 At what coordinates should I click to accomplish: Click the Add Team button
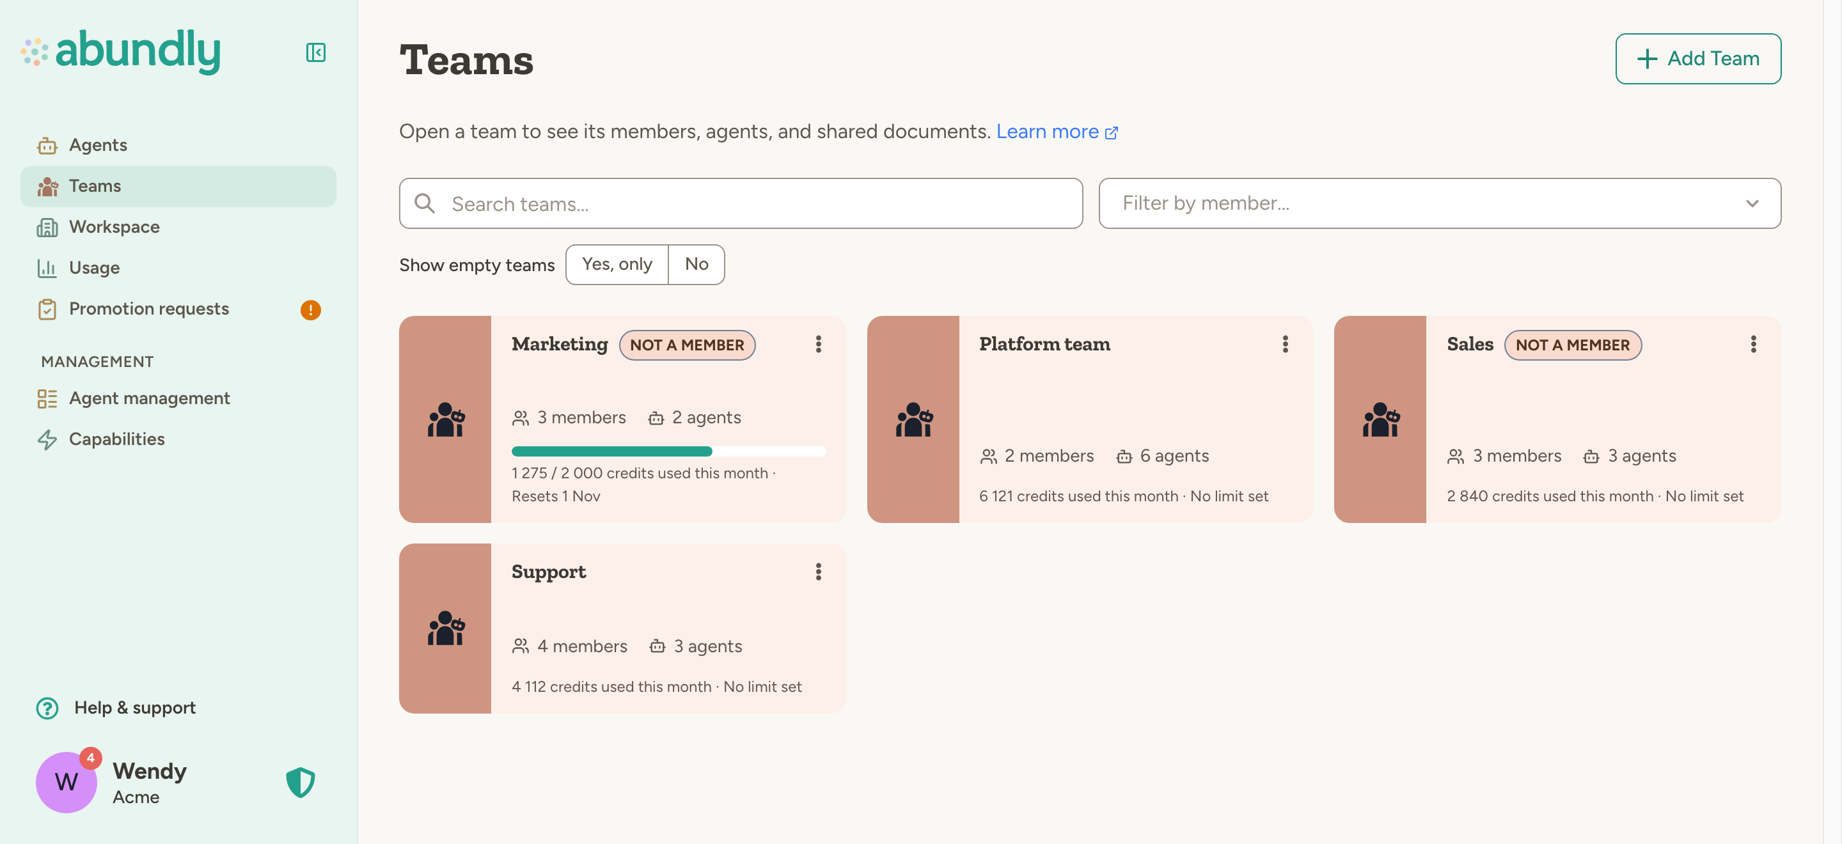[1697, 59]
